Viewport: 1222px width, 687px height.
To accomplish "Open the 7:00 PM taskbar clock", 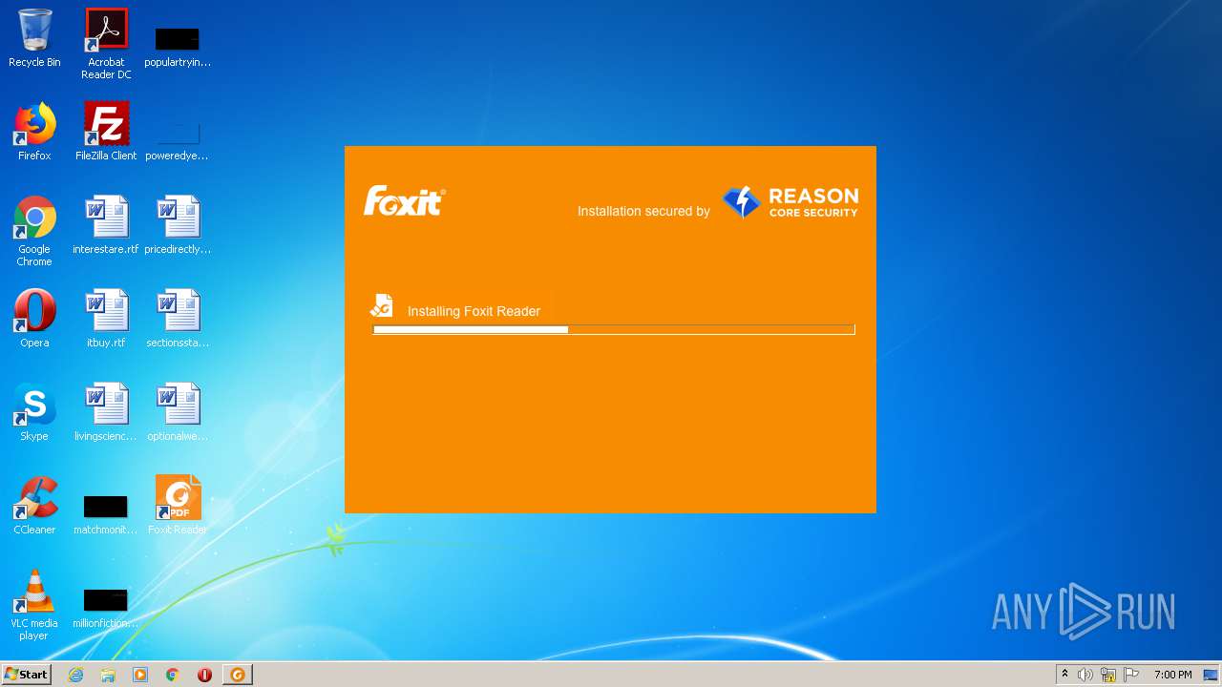I will tap(1172, 675).
